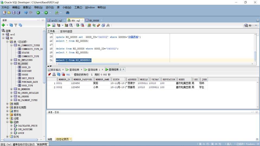260x146 pixels.
Task: Pin the query result with red pin
Action: point(49,75)
